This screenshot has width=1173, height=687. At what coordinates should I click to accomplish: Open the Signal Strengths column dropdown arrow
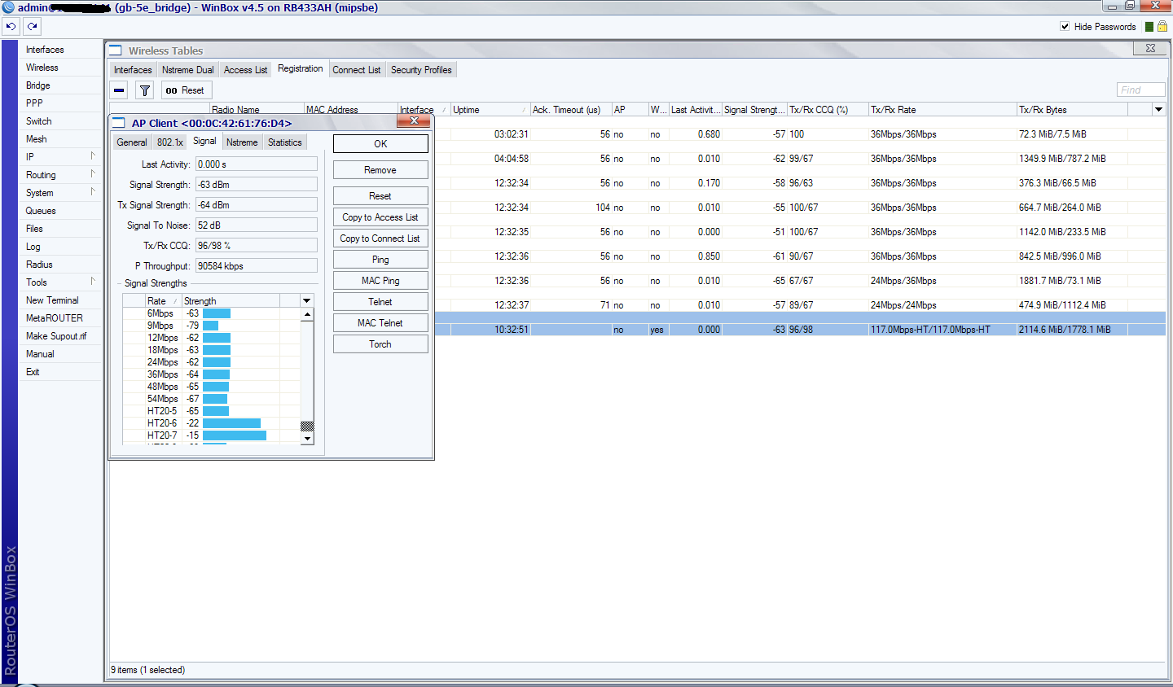pos(307,301)
